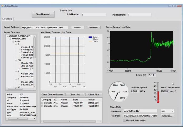The height and width of the screenshot is (130, 183).
Task: Click the File Name input field
Action: coord(140,111)
